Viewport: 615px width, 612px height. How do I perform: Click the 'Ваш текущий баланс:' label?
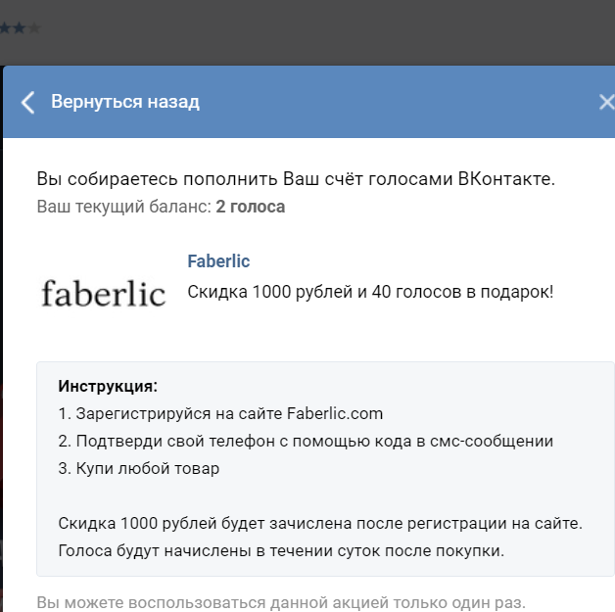124,207
